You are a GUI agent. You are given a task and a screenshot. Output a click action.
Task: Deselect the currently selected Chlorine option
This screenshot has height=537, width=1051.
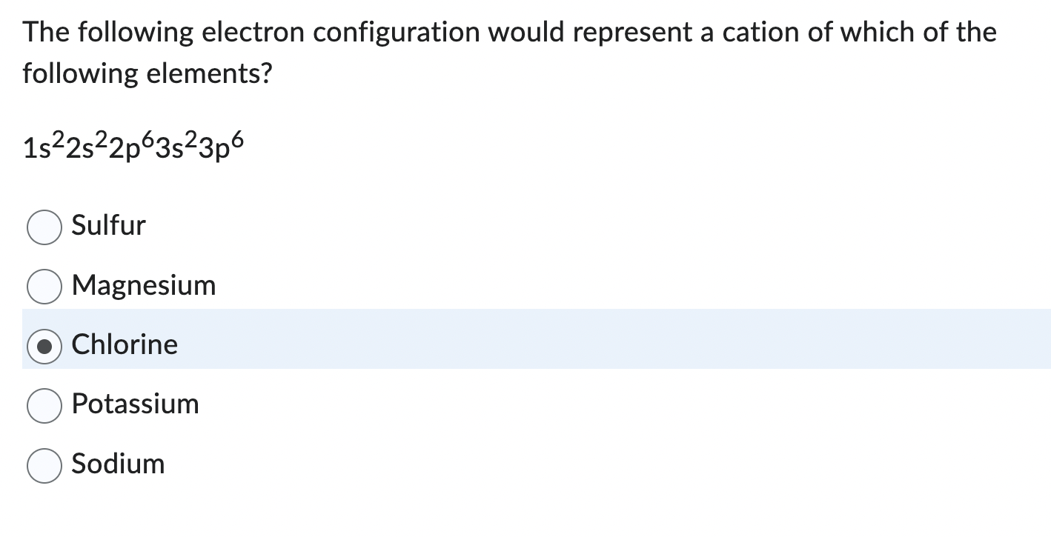44,346
